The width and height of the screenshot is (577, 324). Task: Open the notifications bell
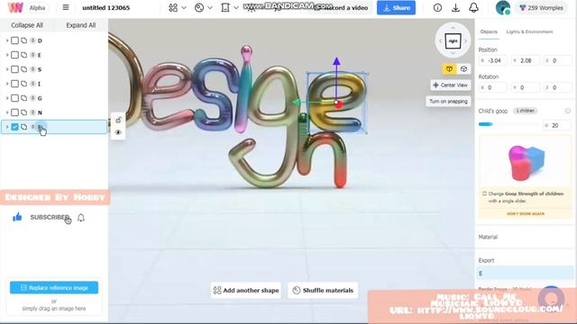[x=474, y=8]
